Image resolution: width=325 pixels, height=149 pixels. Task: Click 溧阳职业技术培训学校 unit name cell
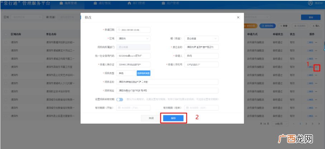58,92
